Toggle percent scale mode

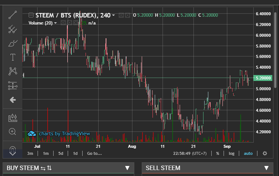point(218,153)
